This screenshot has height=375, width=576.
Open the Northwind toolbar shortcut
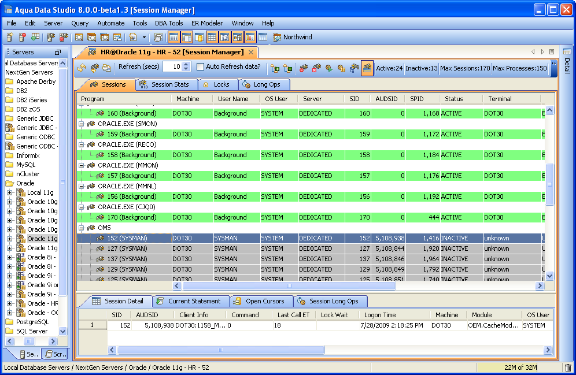click(x=293, y=37)
